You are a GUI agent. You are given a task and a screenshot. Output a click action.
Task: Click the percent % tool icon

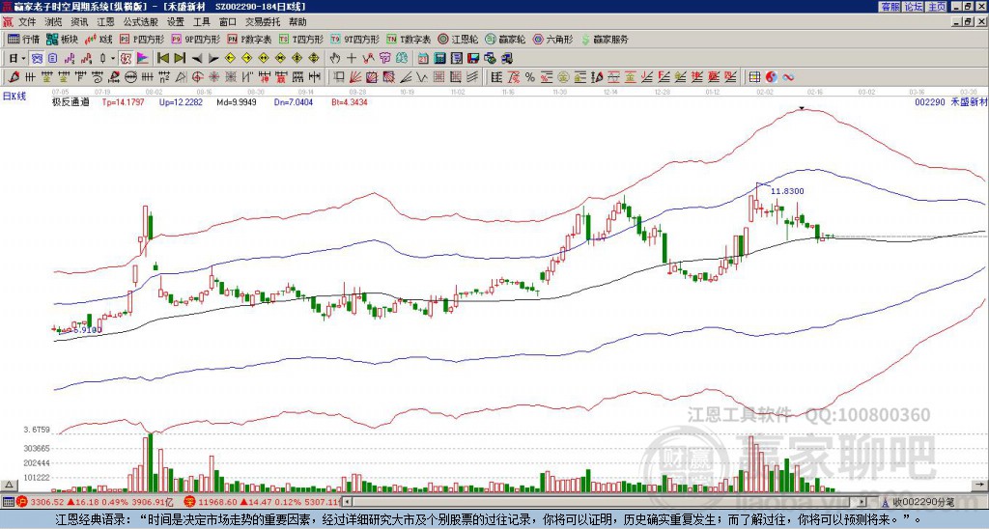pyautogui.click(x=530, y=77)
